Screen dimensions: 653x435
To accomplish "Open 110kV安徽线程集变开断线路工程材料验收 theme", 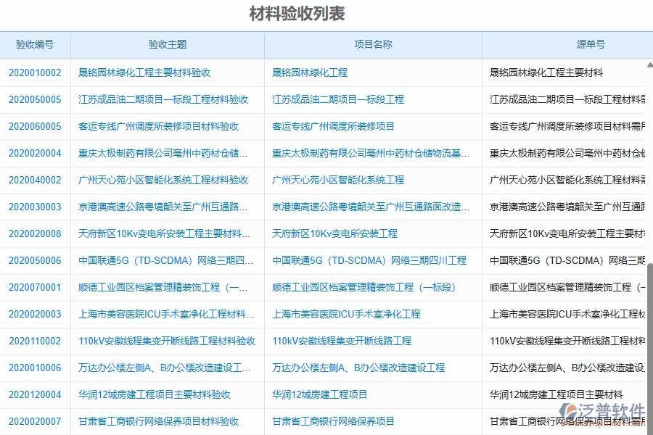I will coord(166,341).
